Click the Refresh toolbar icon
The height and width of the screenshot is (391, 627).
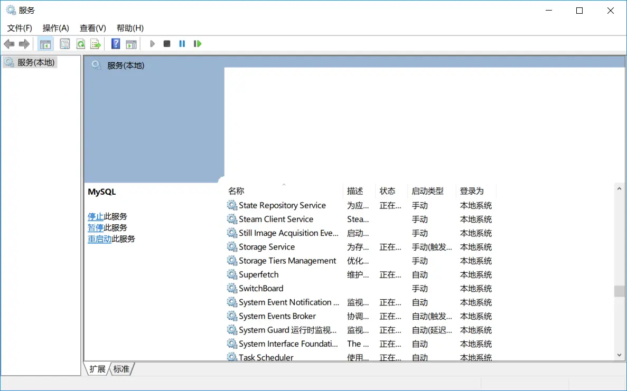click(x=80, y=44)
